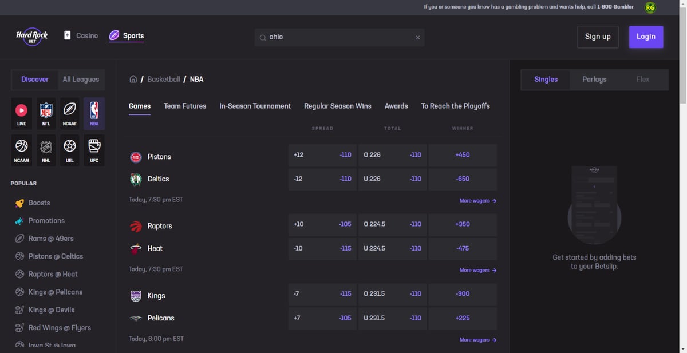Select the To Reach the Playoffs tab
Image resolution: width=687 pixels, height=353 pixels.
coord(456,106)
